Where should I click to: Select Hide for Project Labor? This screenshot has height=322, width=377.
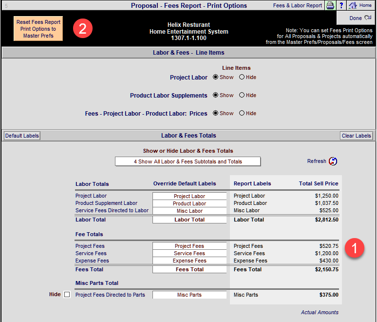click(x=242, y=77)
